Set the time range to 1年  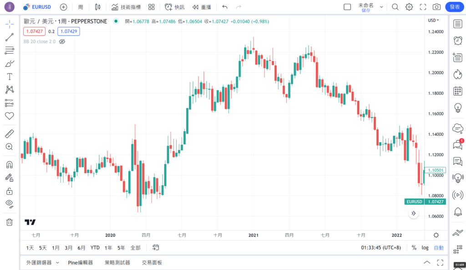(x=108, y=248)
